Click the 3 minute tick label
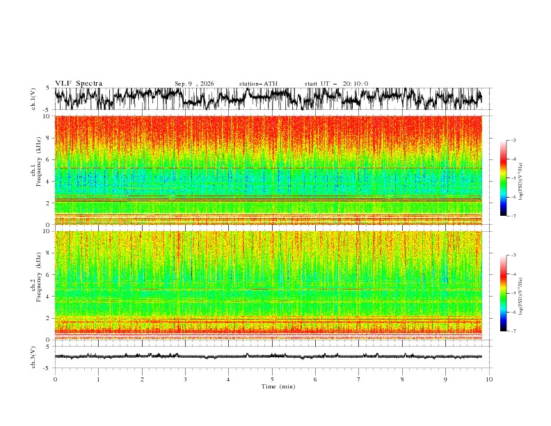Viewport: 551px width, 426px height. pyautogui.click(x=186, y=379)
